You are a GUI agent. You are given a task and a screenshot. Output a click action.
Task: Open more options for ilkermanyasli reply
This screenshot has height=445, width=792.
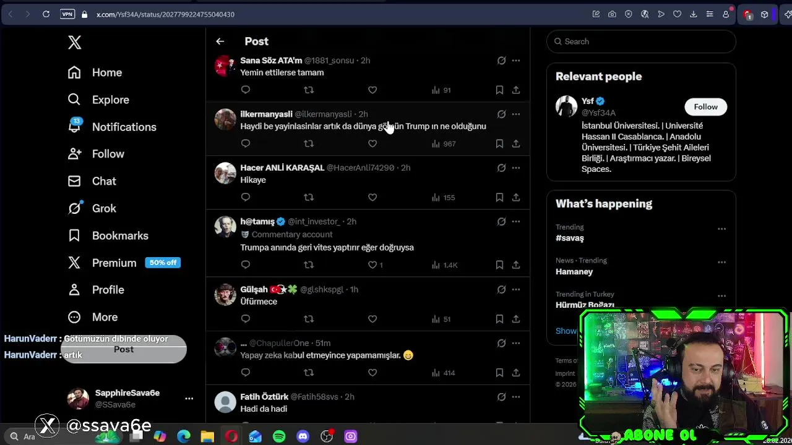[516, 114]
